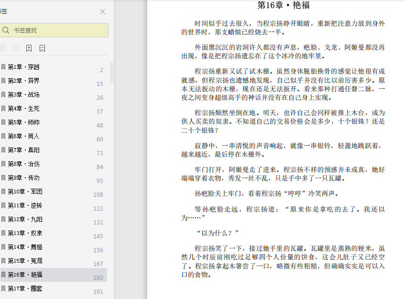The height and width of the screenshot is (299, 406).
Task: Click the delete bookmark icon
Action: coord(42,48)
